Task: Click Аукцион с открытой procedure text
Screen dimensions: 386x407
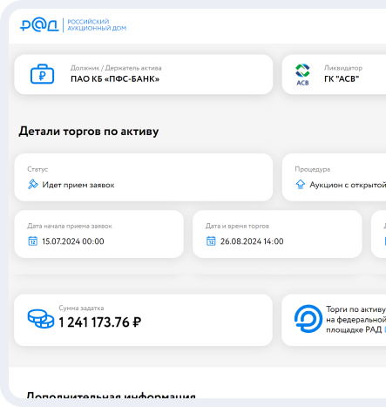Action: coord(348,185)
